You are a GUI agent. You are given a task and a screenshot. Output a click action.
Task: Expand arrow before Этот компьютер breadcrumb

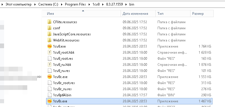pyautogui.click(x=2, y=4)
